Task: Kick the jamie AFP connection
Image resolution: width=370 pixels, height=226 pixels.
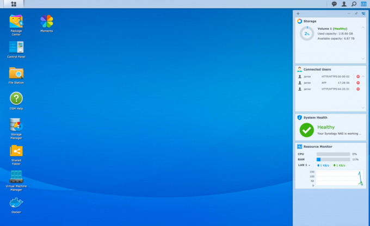Action: [358, 83]
